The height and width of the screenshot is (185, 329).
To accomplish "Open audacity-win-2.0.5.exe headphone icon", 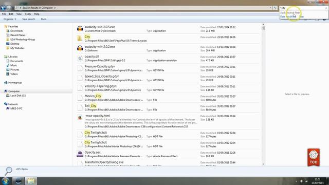I will tap(80, 29).
